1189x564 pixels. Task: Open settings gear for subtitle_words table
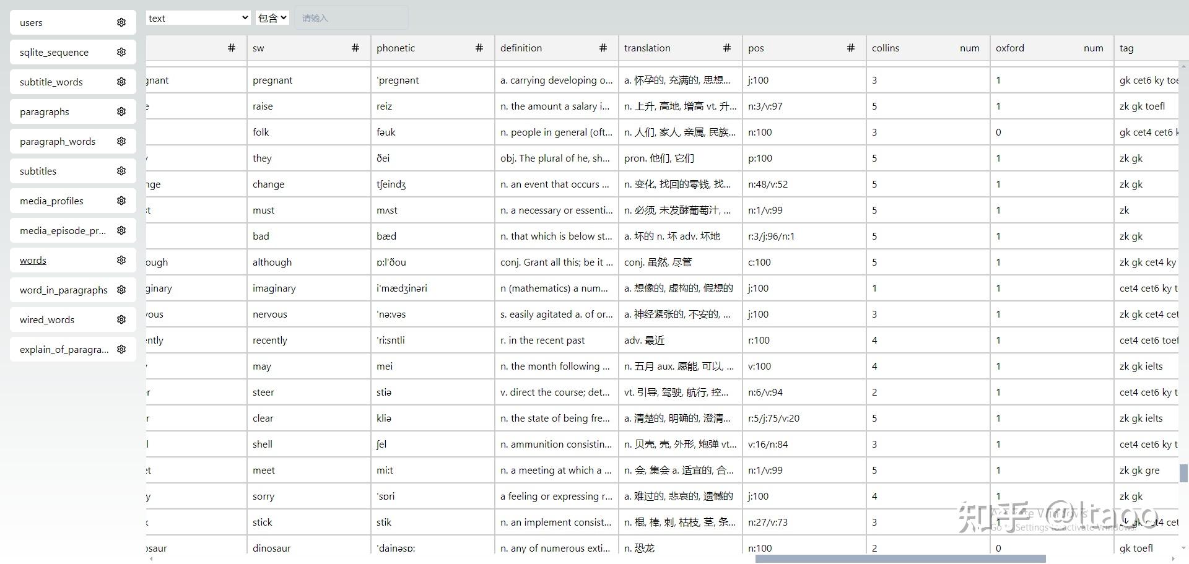(121, 82)
